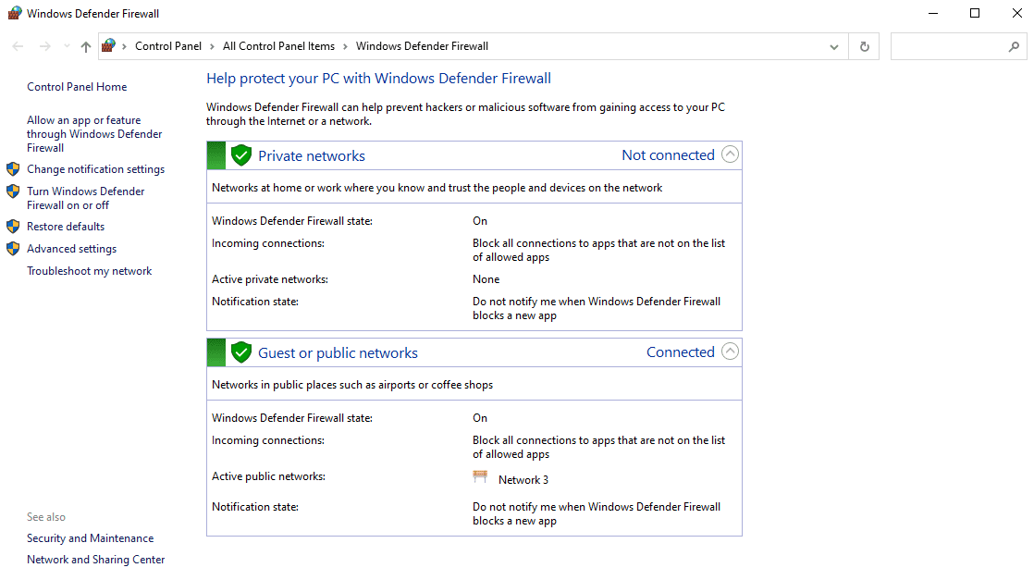The image size is (1034, 580).
Task: Open Advanced settings link
Action: [x=71, y=249]
